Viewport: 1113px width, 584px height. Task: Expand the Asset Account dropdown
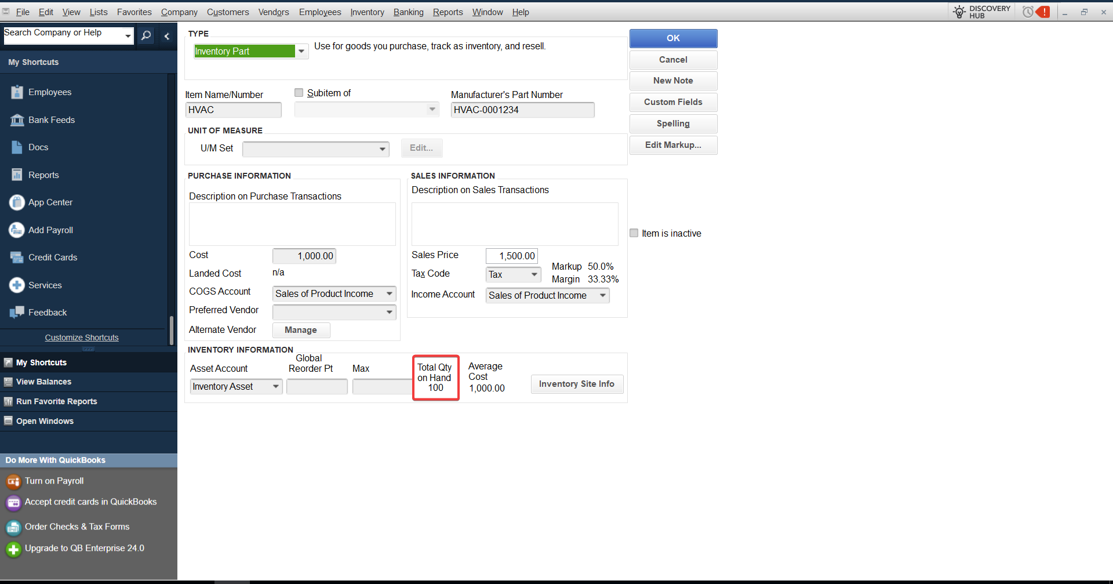276,387
